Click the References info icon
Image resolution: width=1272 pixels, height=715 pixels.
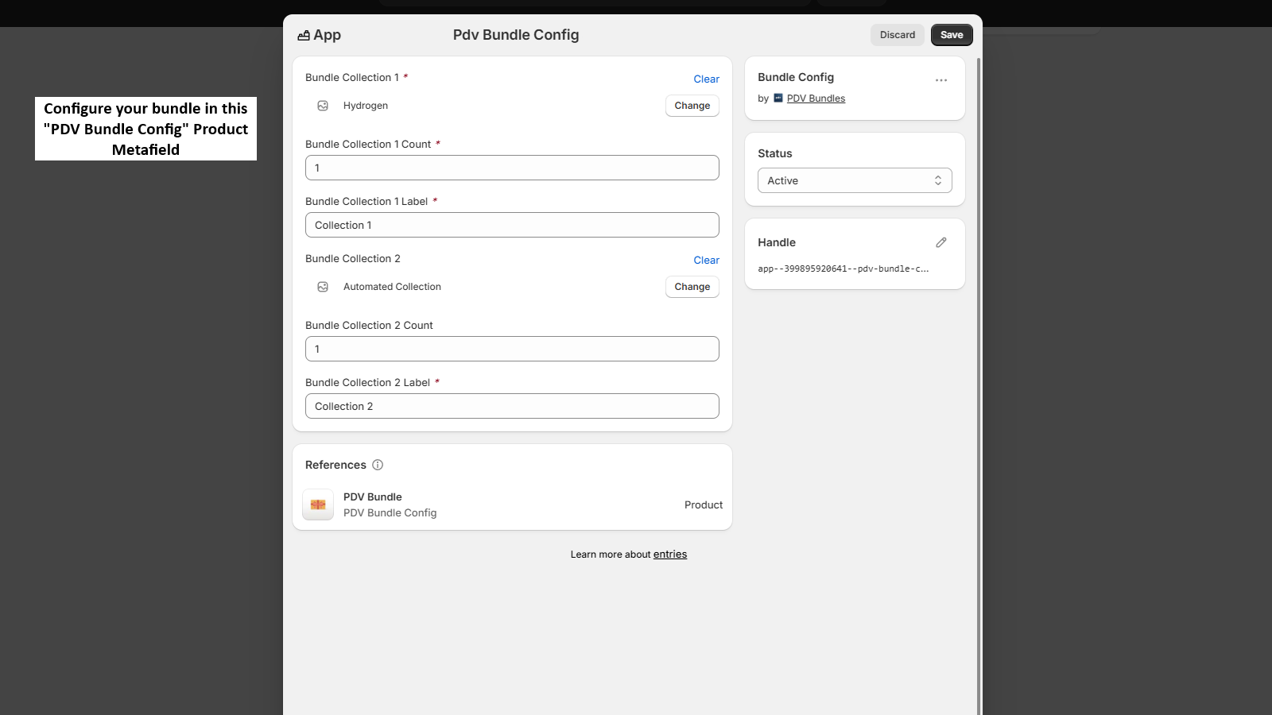378,465
